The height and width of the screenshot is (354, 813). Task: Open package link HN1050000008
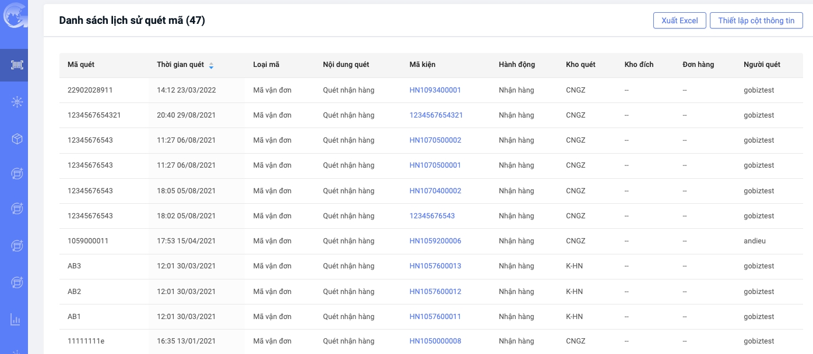(435, 341)
